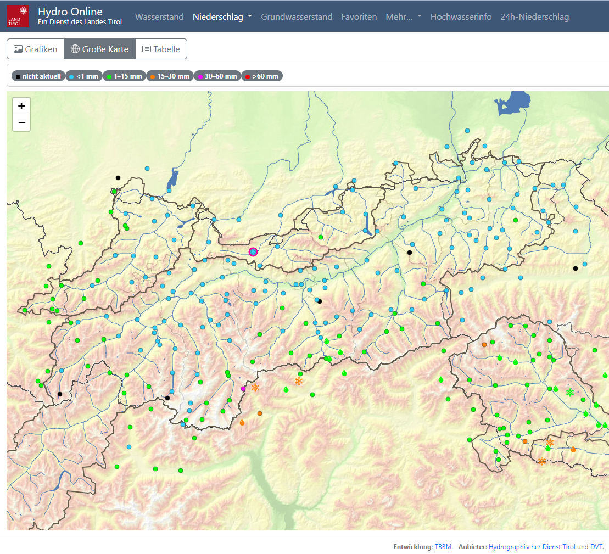The width and height of the screenshot is (609, 554).
Task: Open the Wasserstand page
Action: click(x=159, y=16)
